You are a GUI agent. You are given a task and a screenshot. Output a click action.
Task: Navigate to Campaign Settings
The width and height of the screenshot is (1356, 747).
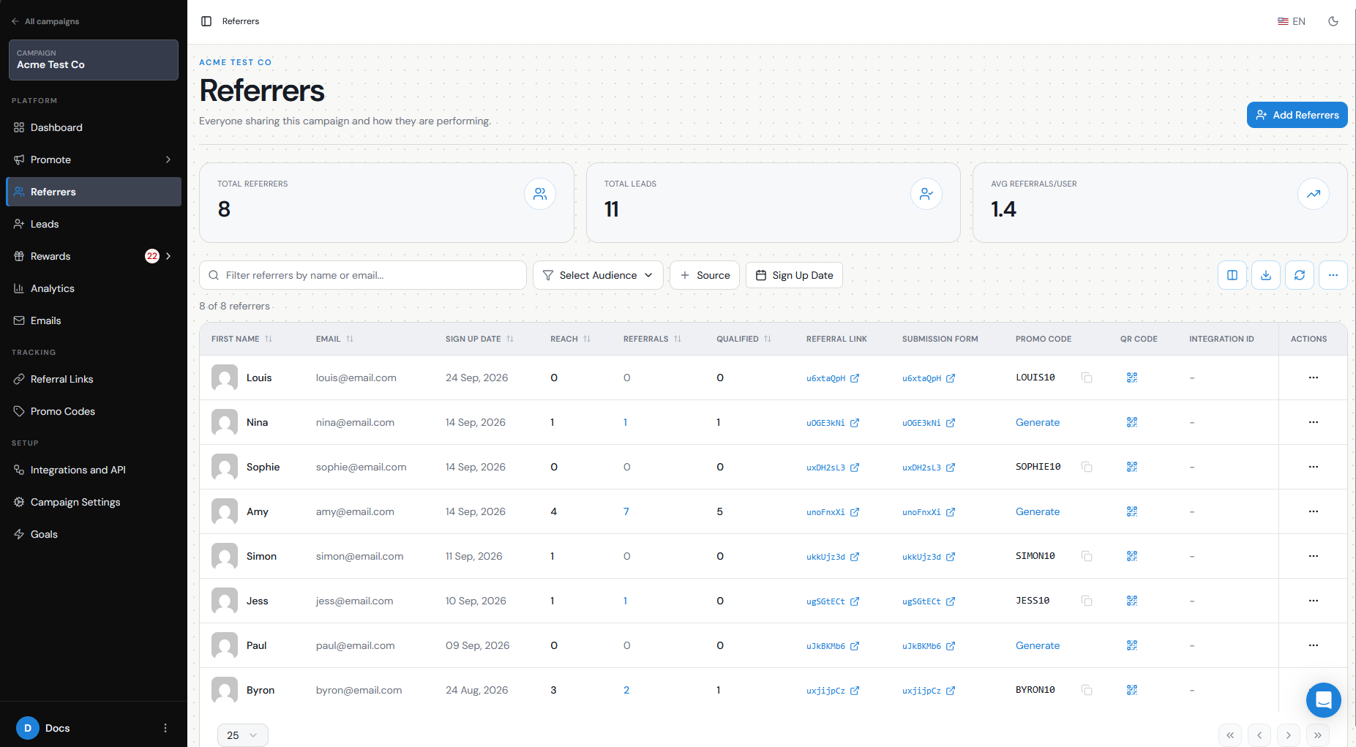tap(94, 502)
